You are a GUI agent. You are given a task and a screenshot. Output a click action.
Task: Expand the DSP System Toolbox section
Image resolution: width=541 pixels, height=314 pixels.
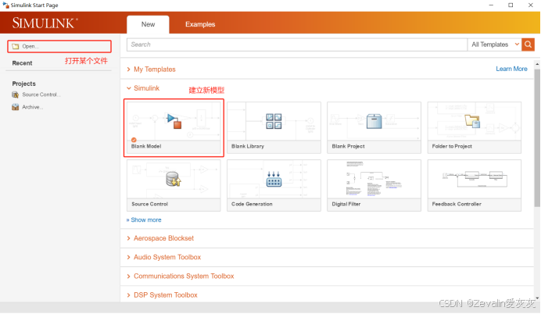(162, 295)
